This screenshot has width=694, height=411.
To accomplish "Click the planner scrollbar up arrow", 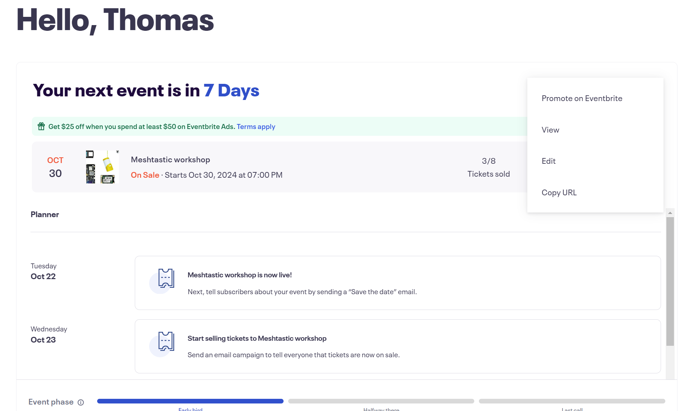I will click(670, 213).
